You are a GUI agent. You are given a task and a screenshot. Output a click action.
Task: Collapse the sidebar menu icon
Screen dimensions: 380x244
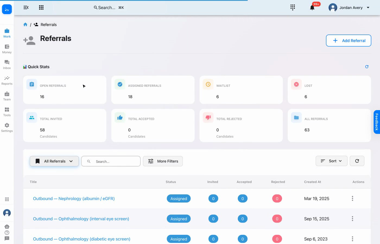26,8
